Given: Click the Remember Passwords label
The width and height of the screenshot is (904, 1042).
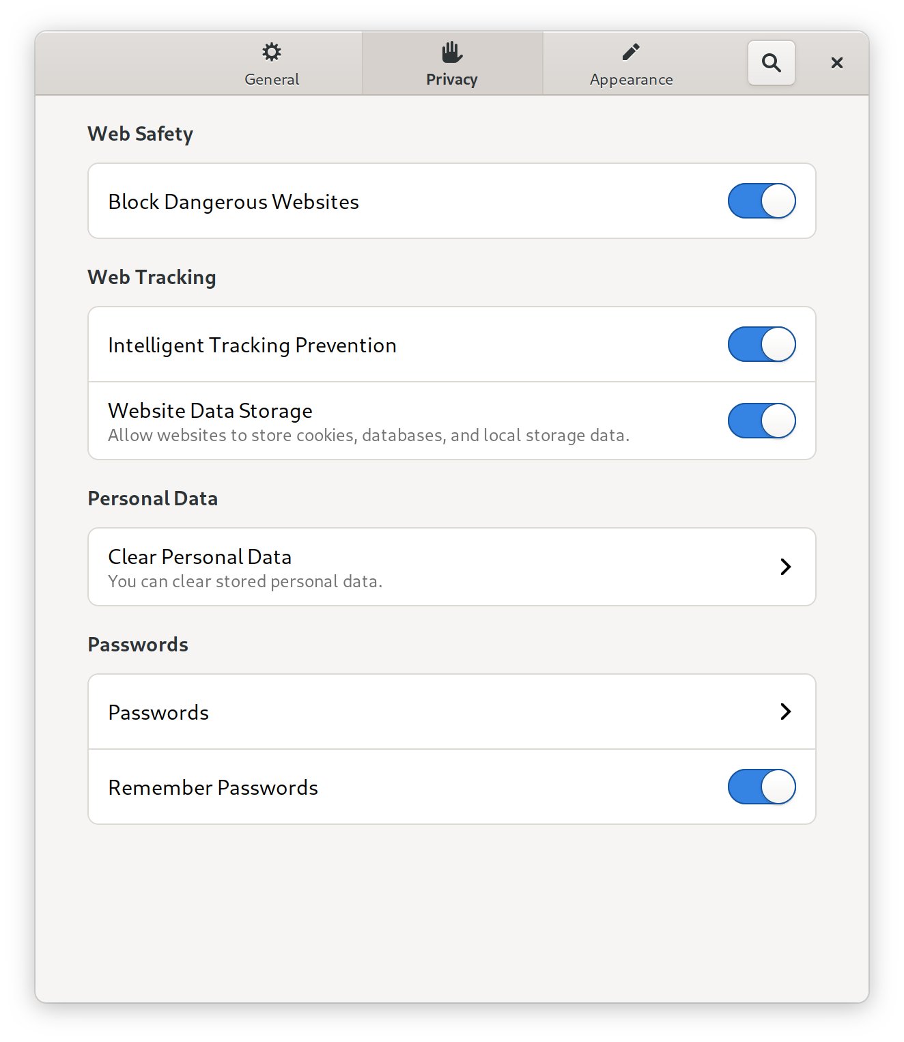Looking at the screenshot, I should coord(213,787).
